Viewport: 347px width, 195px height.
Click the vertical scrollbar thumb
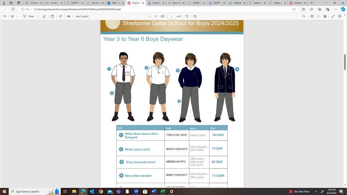[x=345, y=62]
